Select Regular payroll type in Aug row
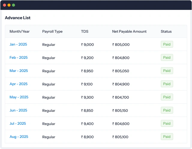The height and width of the screenshot is (149, 192). coord(49,137)
